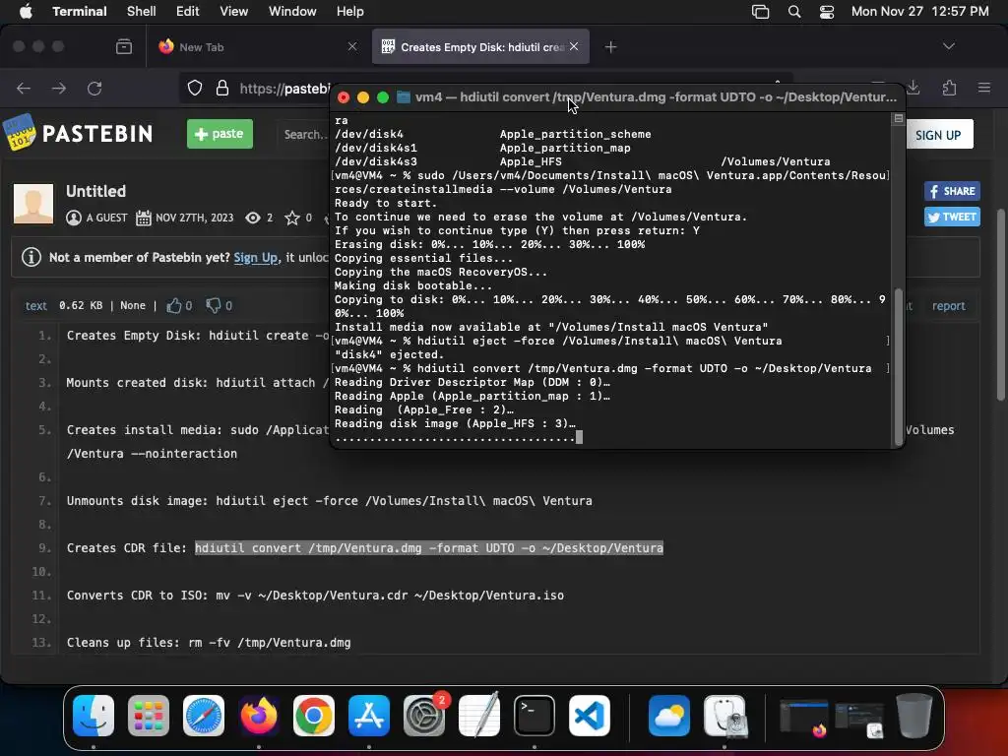Viewport: 1008px width, 756px height.
Task: Open Google Chrome from the Dock
Action: pos(314,716)
